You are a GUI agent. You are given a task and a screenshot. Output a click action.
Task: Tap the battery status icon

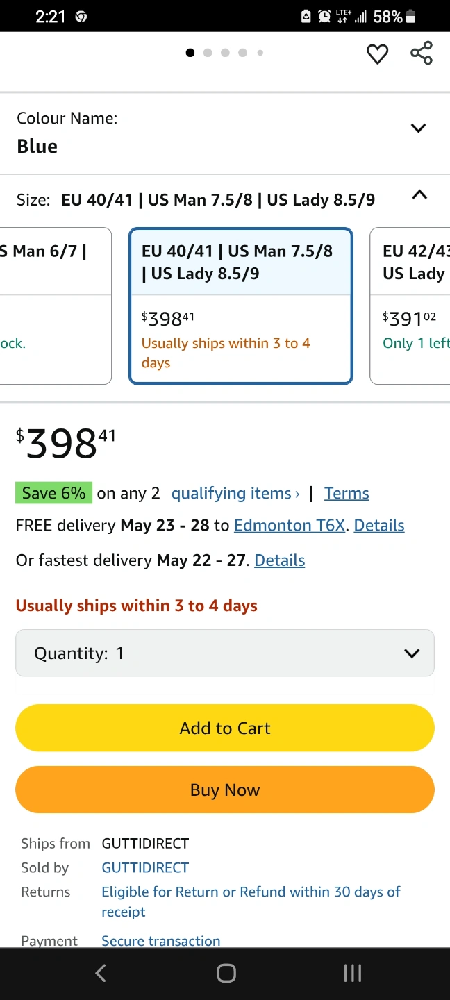point(411,17)
